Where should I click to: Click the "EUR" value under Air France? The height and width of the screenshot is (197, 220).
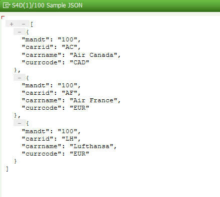click(x=79, y=108)
